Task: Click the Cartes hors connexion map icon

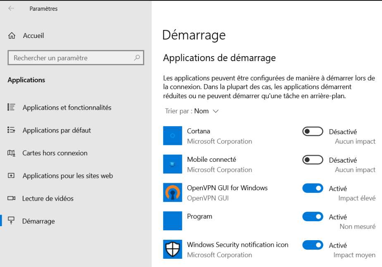Action: point(11,153)
